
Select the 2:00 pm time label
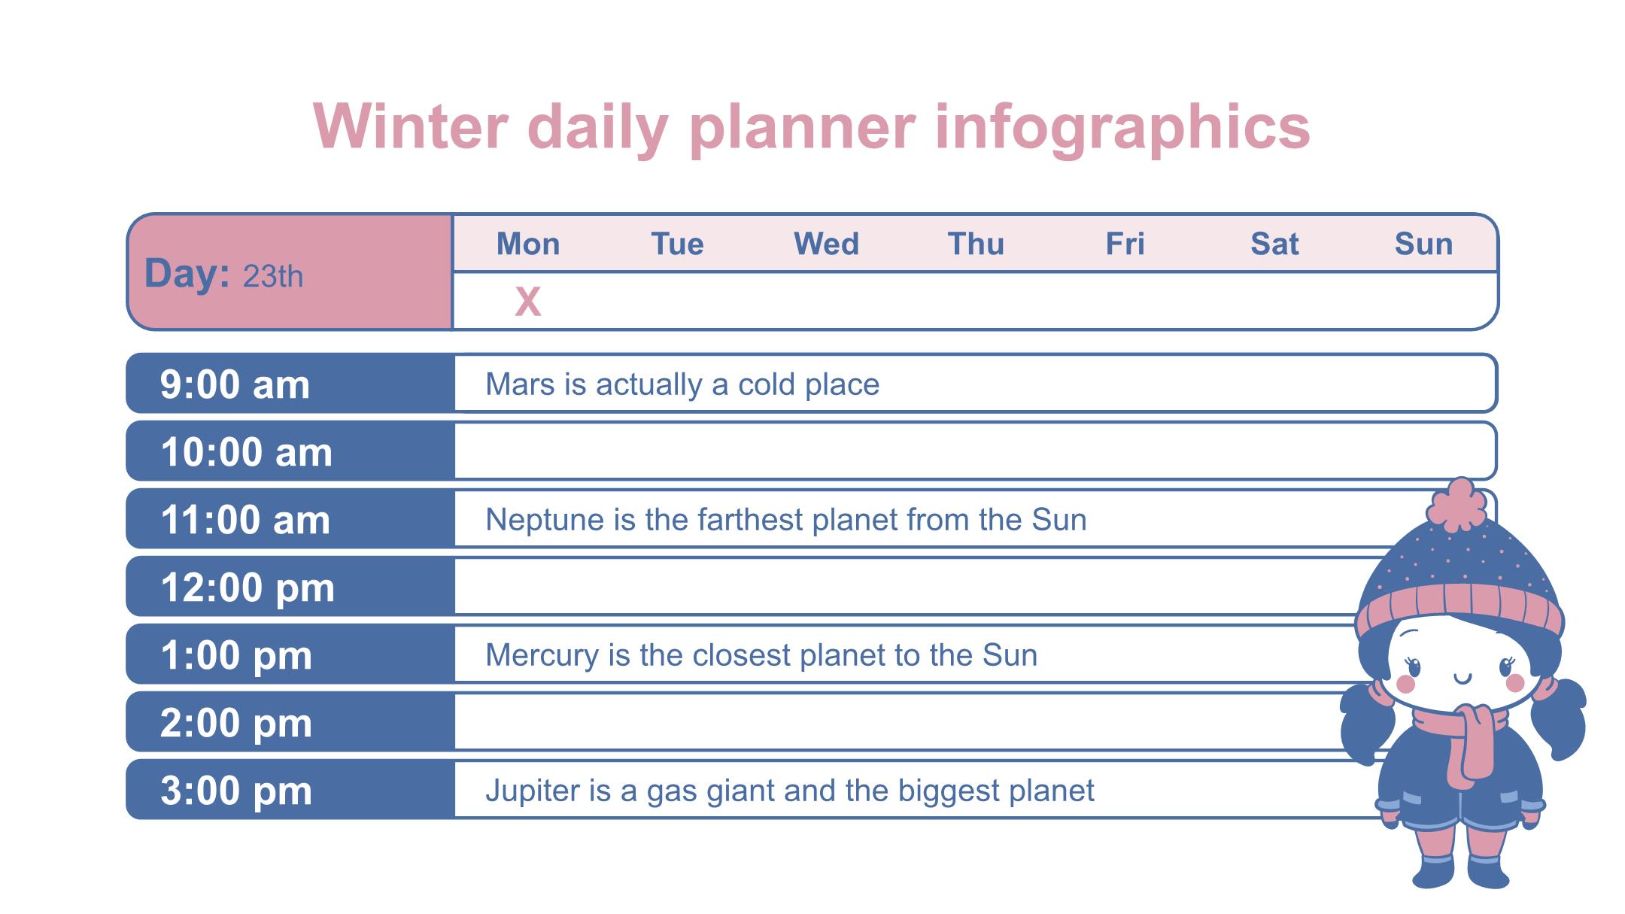coord(236,723)
